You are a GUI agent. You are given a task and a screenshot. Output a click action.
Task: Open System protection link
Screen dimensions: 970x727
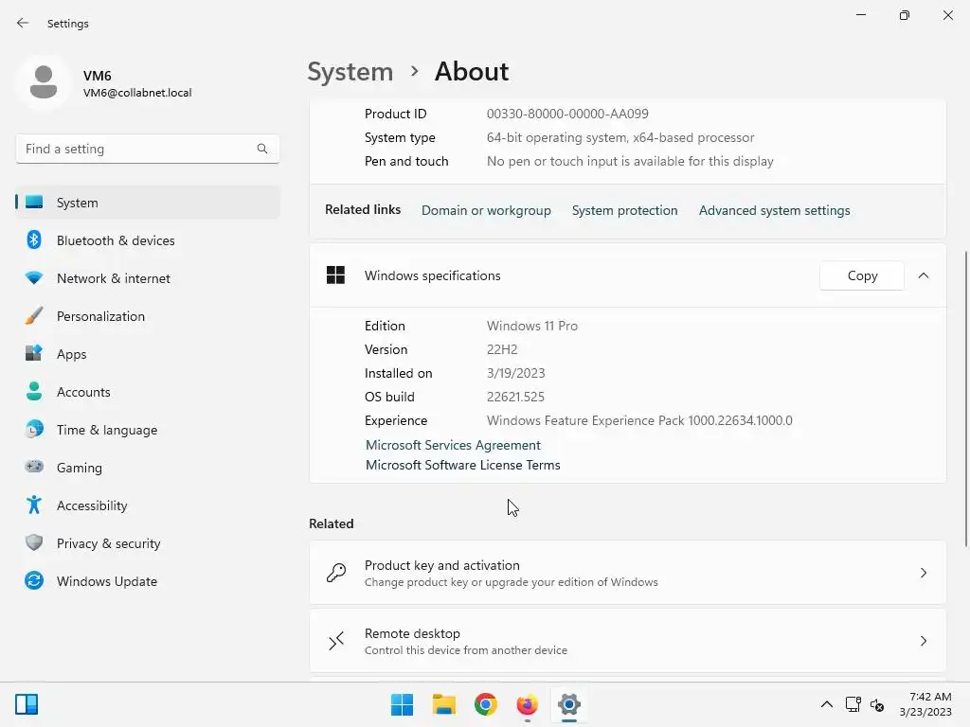(625, 210)
